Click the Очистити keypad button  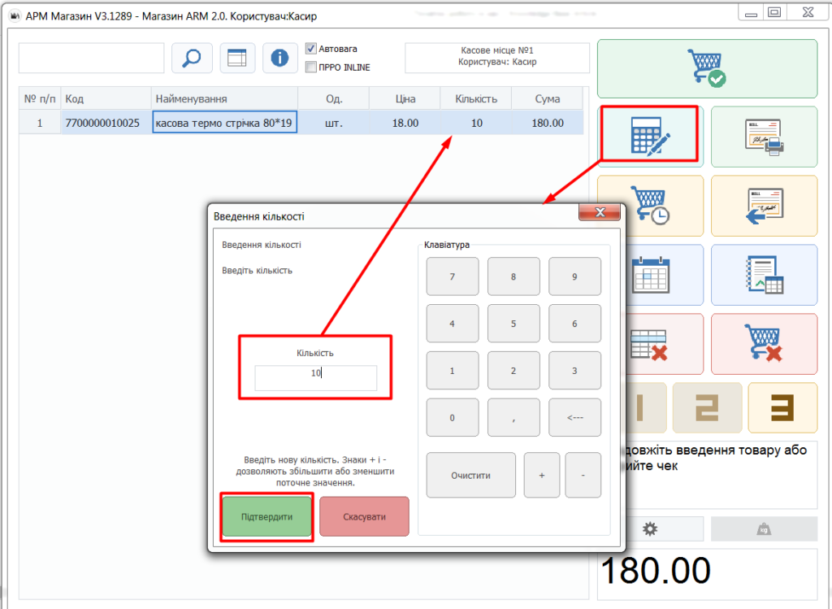[470, 475]
